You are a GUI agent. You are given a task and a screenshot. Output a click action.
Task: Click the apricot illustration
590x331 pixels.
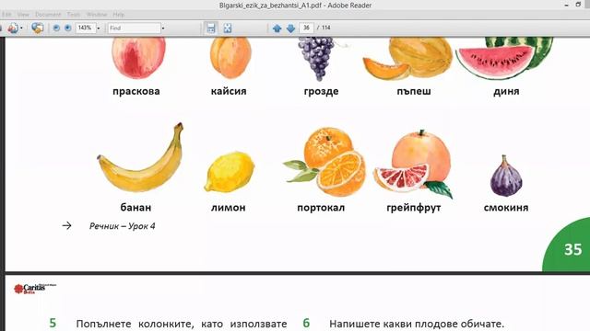[230, 58]
